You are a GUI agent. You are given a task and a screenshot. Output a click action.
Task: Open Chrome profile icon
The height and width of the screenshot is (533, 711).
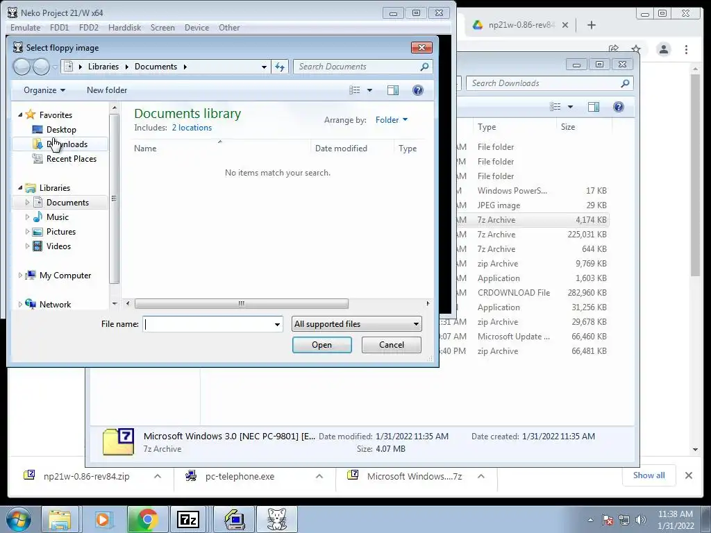click(x=663, y=49)
